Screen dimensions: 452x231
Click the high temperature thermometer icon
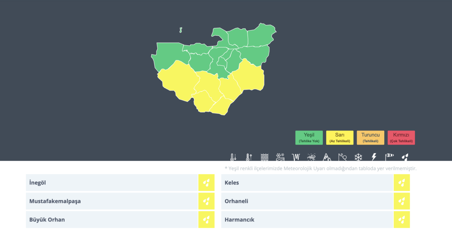pyautogui.click(x=249, y=157)
